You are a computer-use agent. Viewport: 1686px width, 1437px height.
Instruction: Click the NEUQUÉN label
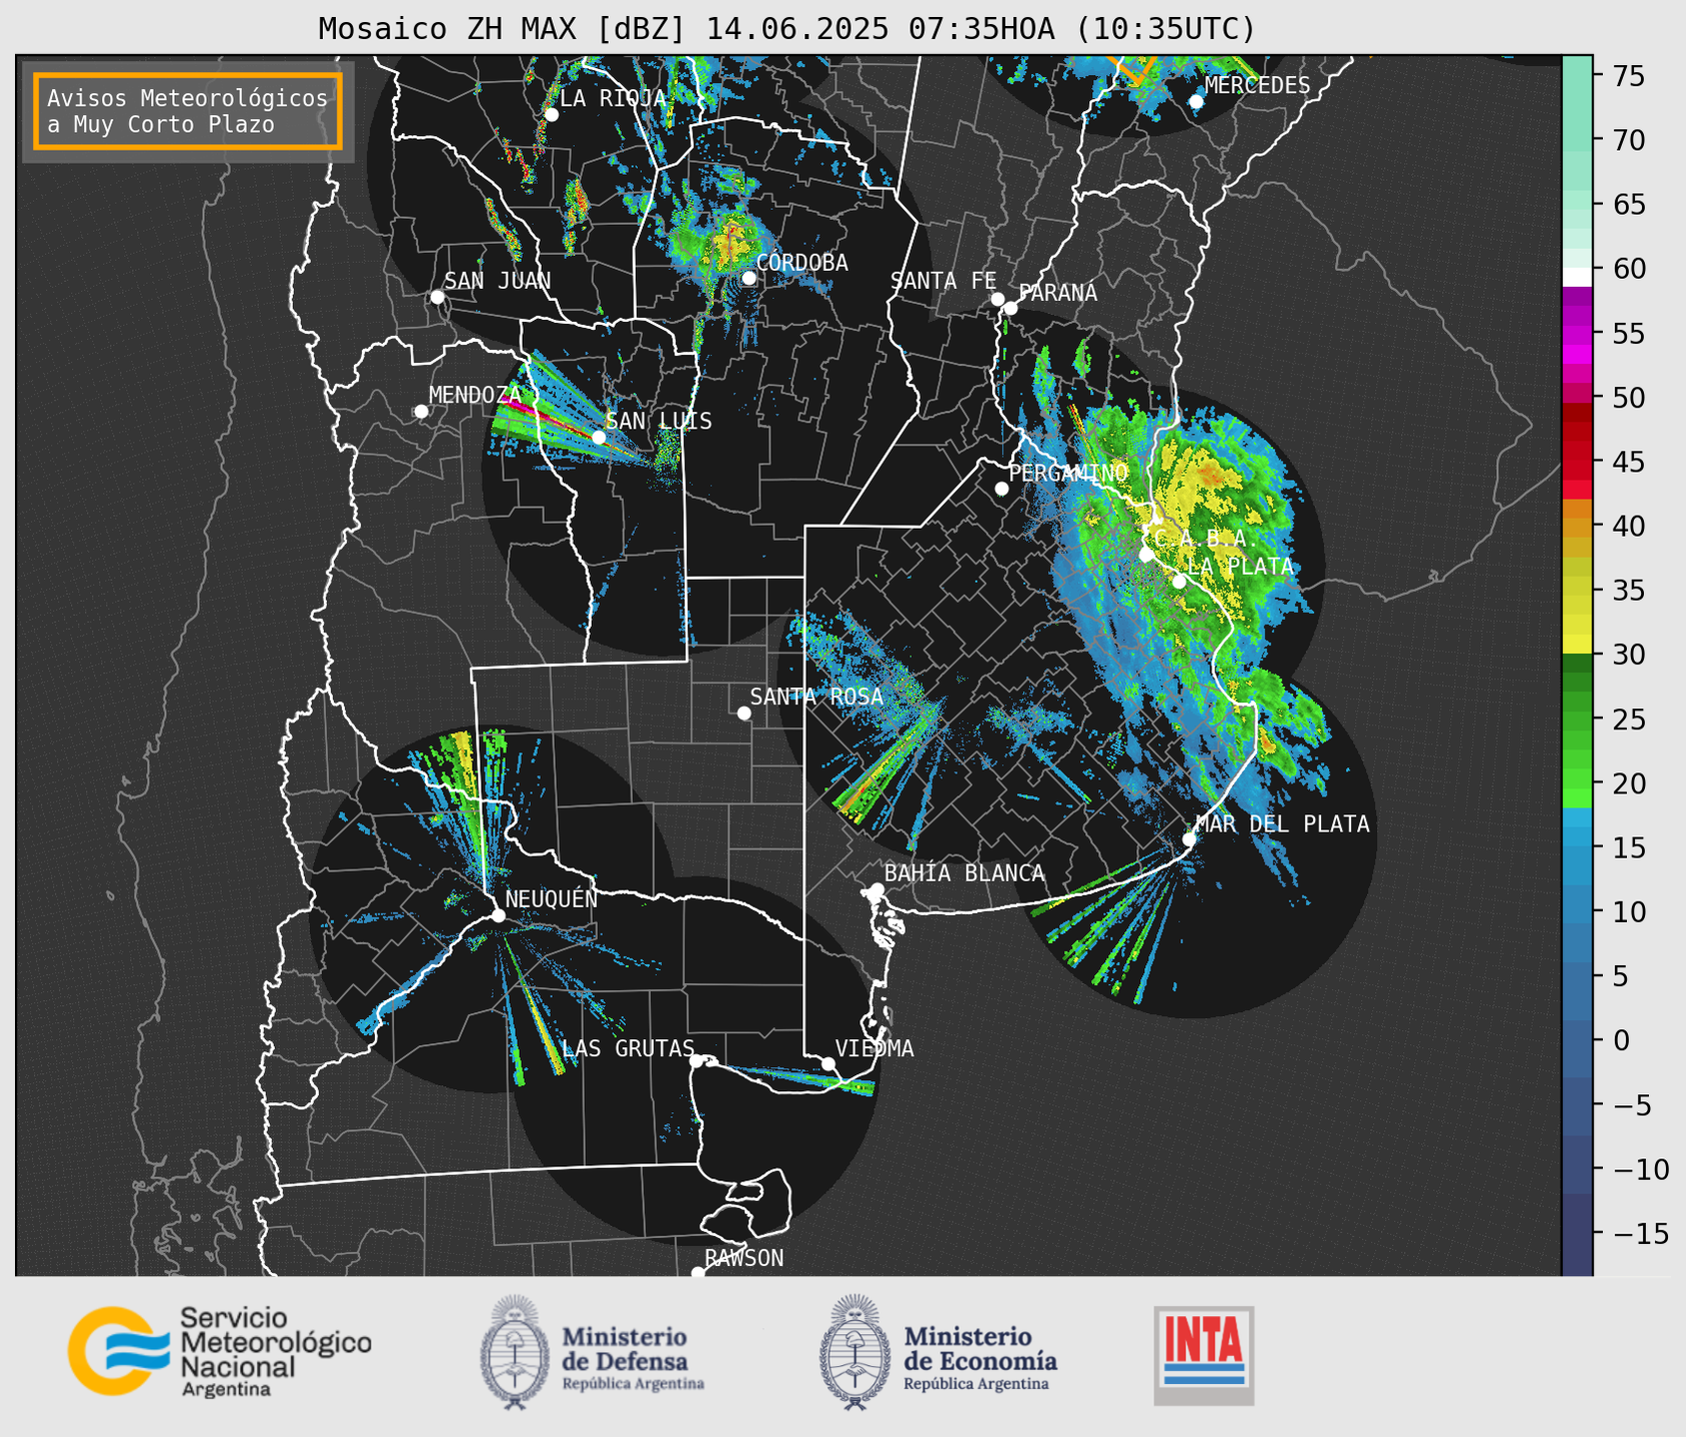click(x=551, y=898)
